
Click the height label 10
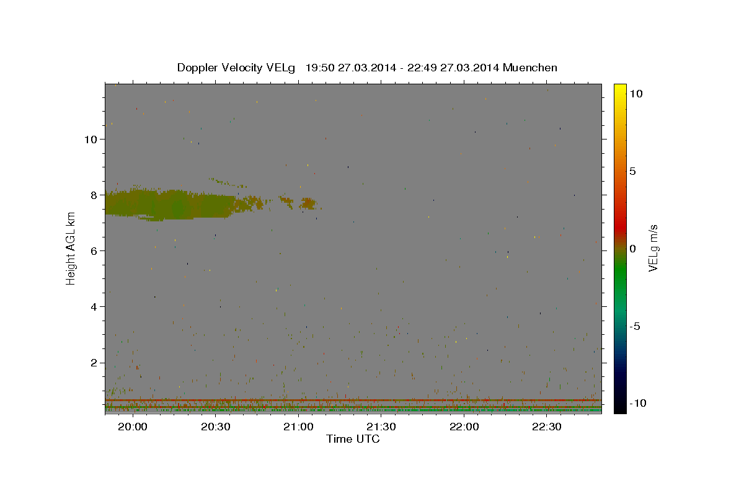click(x=91, y=139)
